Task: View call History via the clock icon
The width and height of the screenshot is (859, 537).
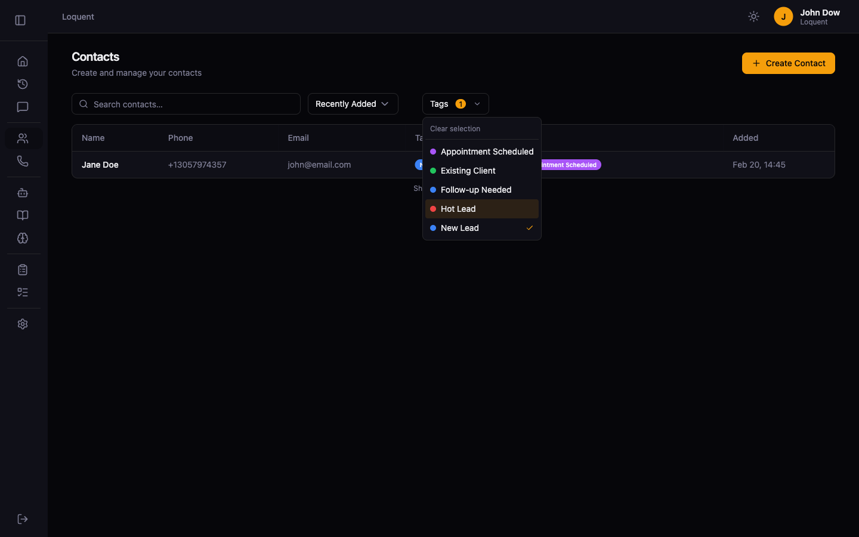Action: (x=22, y=84)
